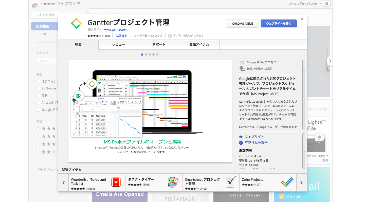Switch to the 概要 tab
The width and height of the screenshot is (365, 202).
coord(78,44)
